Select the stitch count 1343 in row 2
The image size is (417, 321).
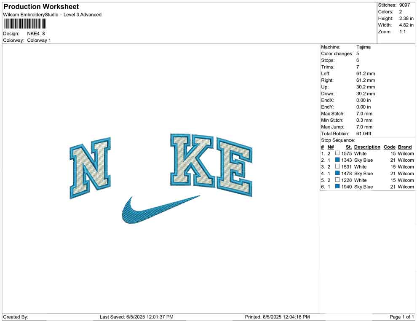347,160
